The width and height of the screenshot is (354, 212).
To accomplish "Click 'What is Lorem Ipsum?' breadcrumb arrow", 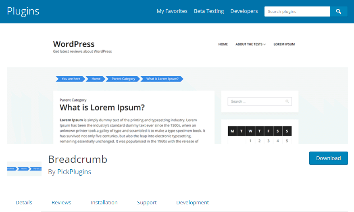I will (x=162, y=79).
